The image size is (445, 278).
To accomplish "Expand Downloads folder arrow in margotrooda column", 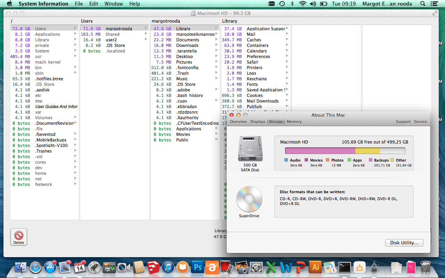I will 217,45.
